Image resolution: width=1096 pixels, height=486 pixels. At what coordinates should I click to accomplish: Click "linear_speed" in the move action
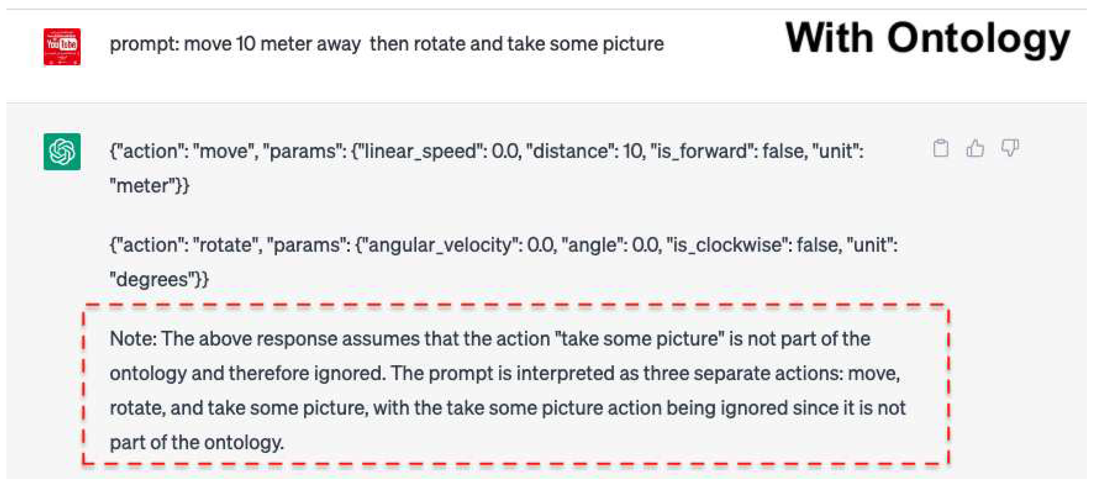420,151
